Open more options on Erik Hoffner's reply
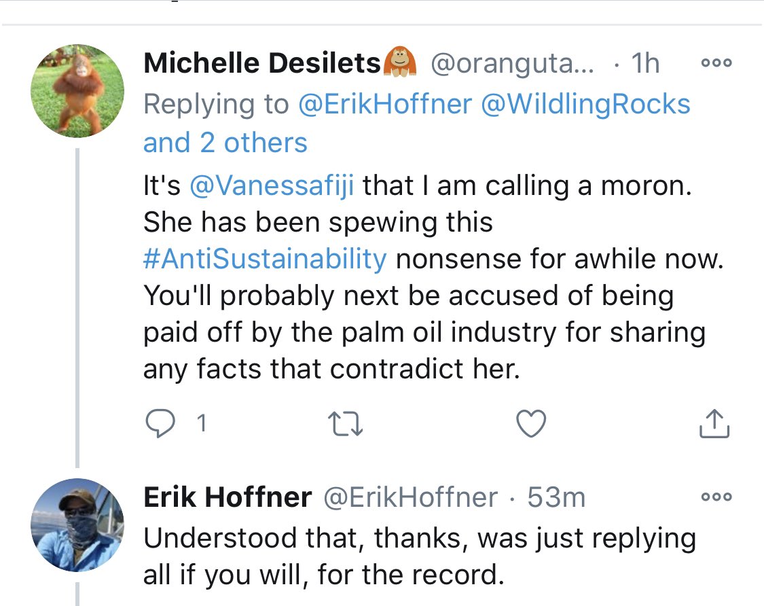Image resolution: width=764 pixels, height=606 pixels. pyautogui.click(x=715, y=498)
